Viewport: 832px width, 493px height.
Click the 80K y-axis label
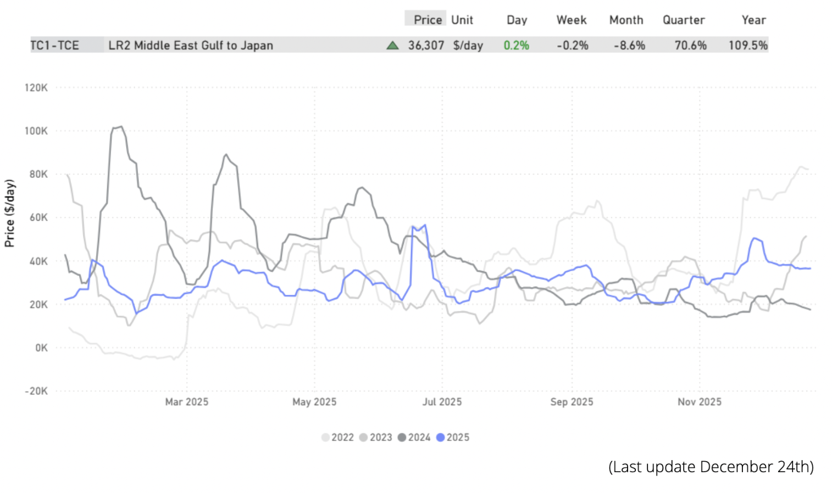(38, 174)
